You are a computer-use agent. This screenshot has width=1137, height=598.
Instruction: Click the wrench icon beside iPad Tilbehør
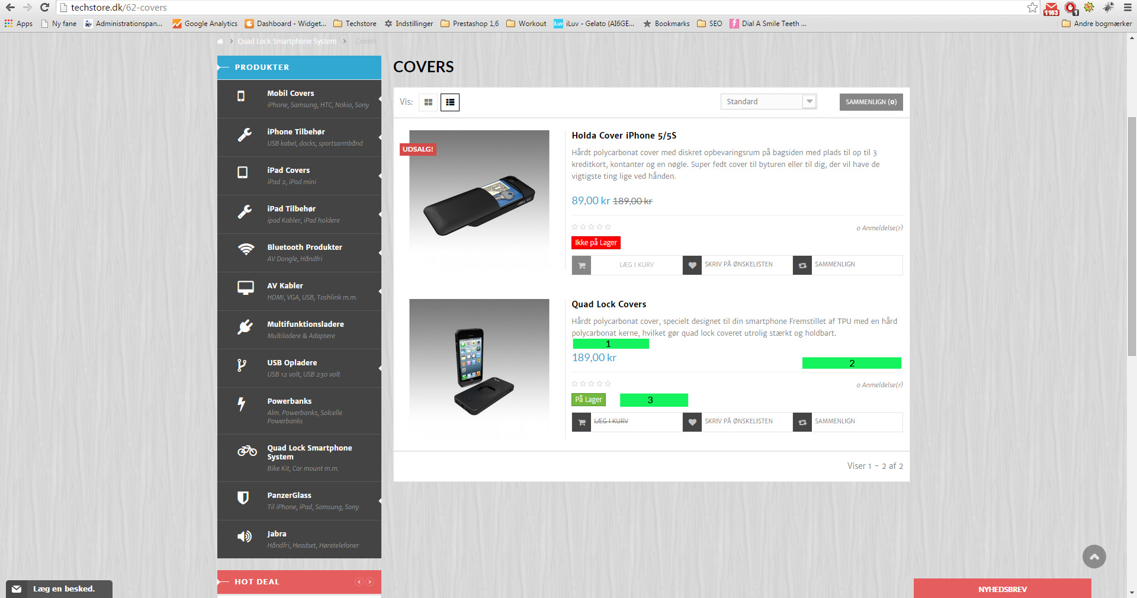point(245,212)
